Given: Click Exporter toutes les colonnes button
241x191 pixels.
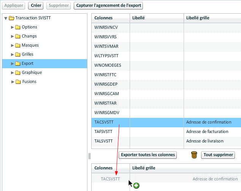Looking at the screenshot, I should pyautogui.click(x=148, y=155).
